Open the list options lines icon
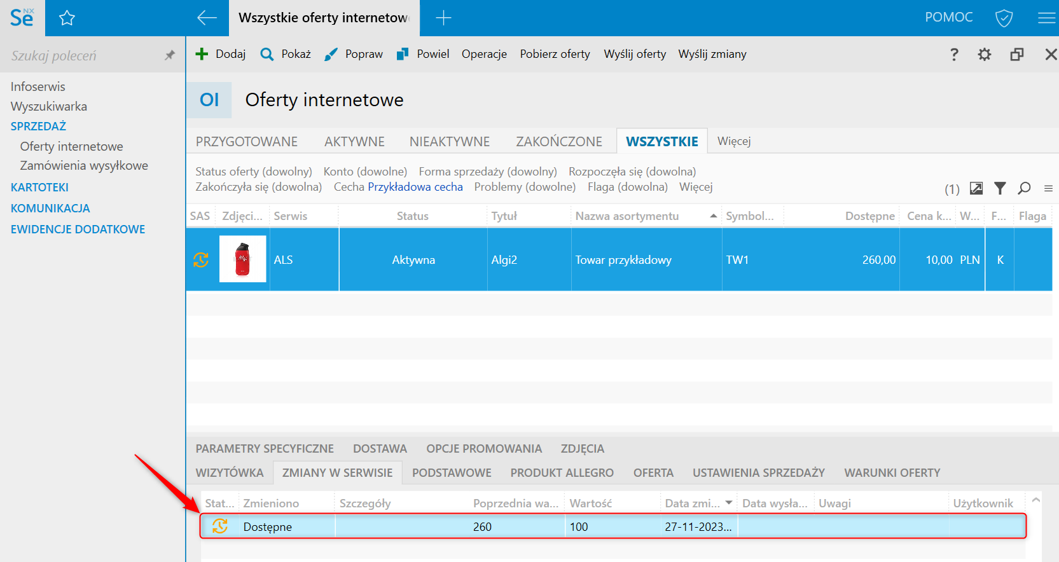Screen dimensions: 1059x562 (x=1048, y=188)
